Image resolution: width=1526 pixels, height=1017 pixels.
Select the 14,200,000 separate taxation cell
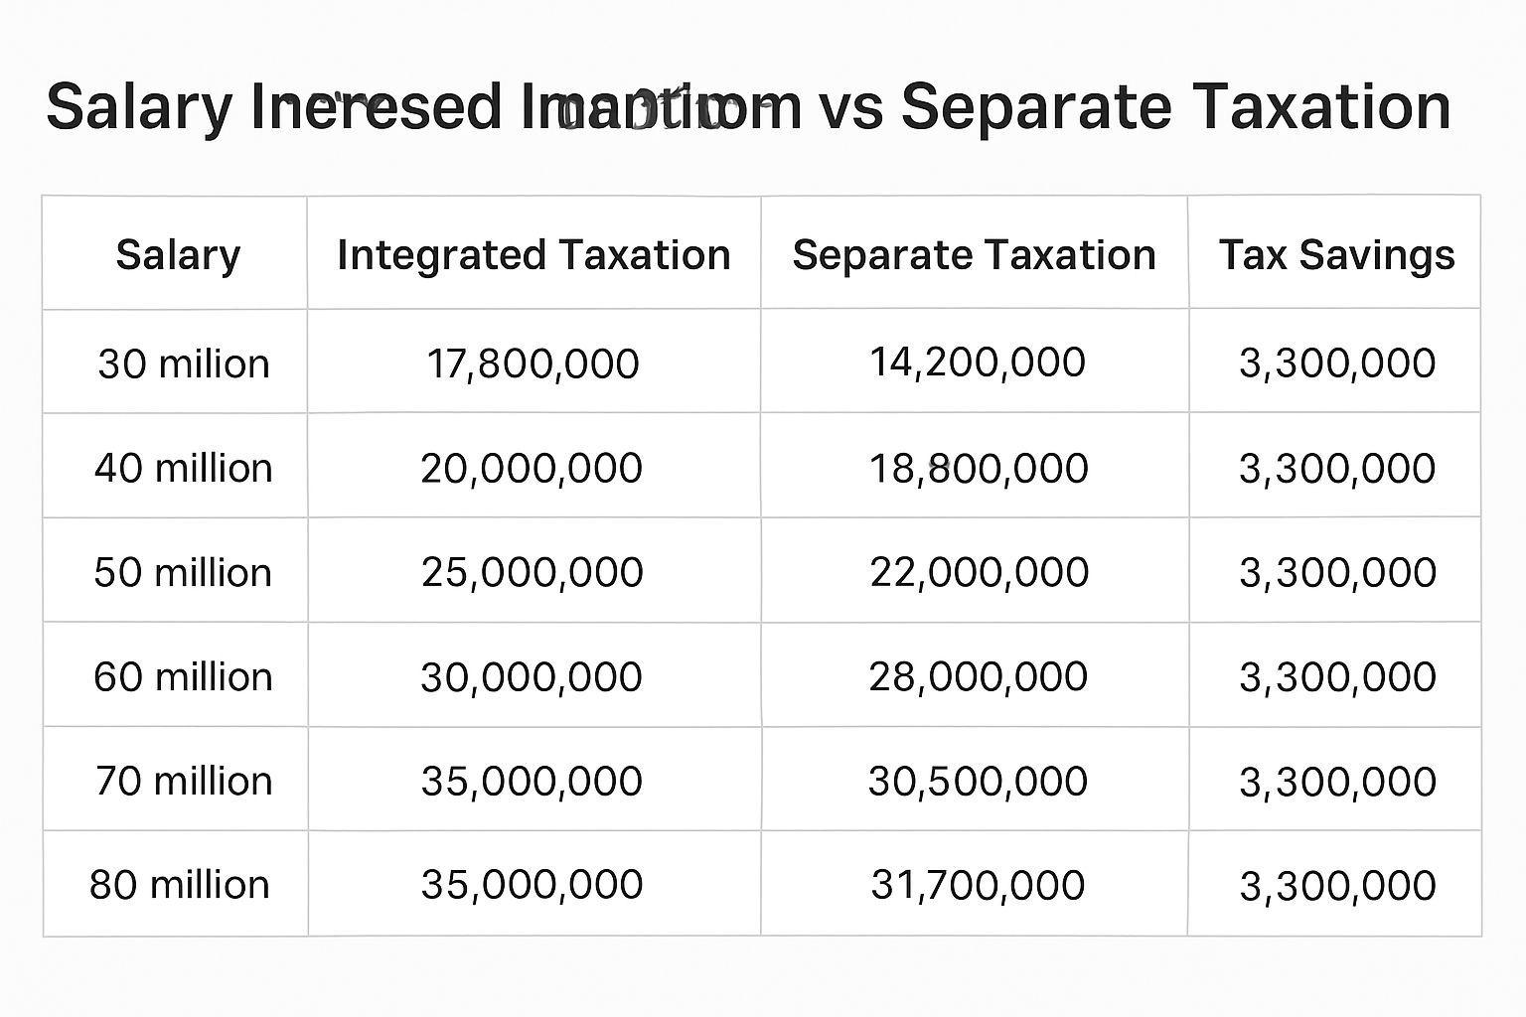(978, 363)
